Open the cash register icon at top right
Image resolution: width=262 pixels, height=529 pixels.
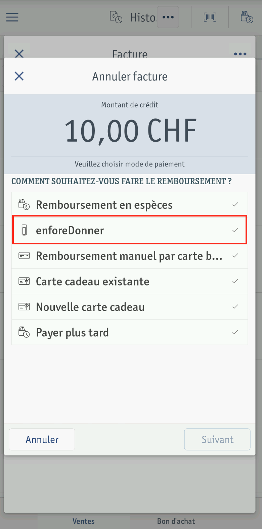pos(247,17)
